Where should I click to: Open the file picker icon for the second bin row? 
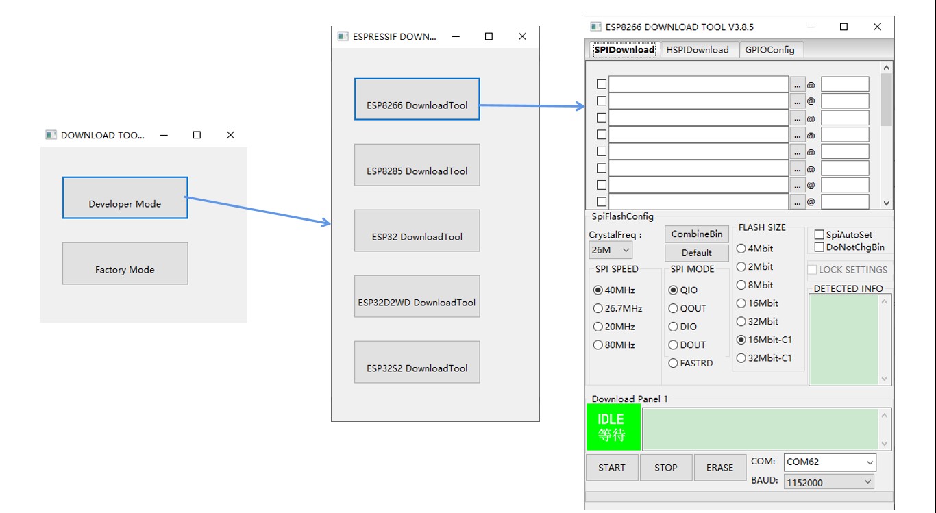coord(797,100)
